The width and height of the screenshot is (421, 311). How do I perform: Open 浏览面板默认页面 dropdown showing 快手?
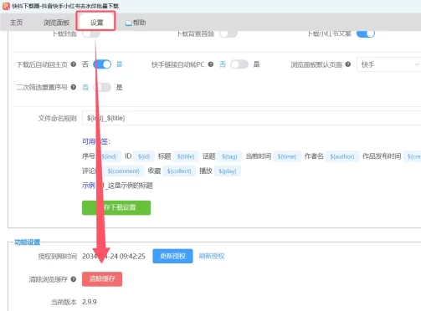(388, 64)
